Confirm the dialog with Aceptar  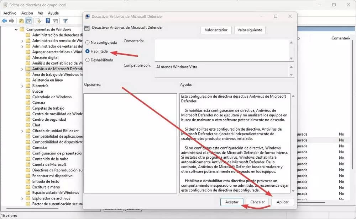click(232, 202)
